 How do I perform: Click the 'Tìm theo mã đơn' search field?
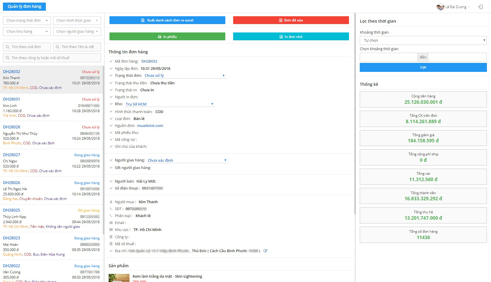click(x=27, y=47)
